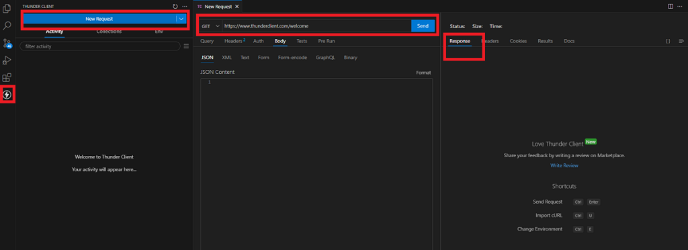Open the Cookies tab
This screenshot has width=688, height=250.
click(518, 41)
